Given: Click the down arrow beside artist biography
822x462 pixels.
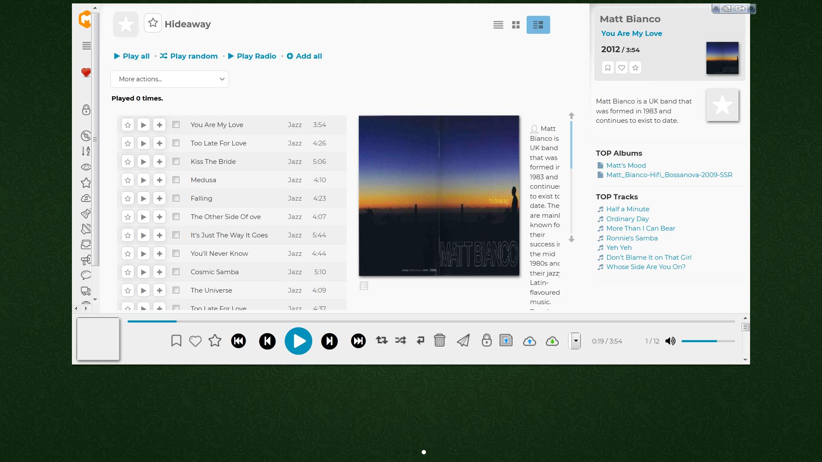Looking at the screenshot, I should (x=572, y=239).
